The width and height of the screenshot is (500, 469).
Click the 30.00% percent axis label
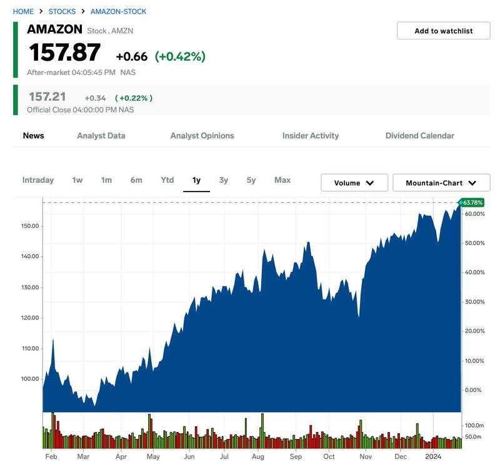click(474, 302)
